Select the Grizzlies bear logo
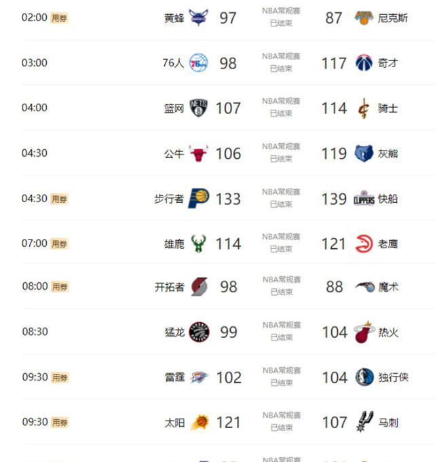435x462 pixels. [364, 153]
